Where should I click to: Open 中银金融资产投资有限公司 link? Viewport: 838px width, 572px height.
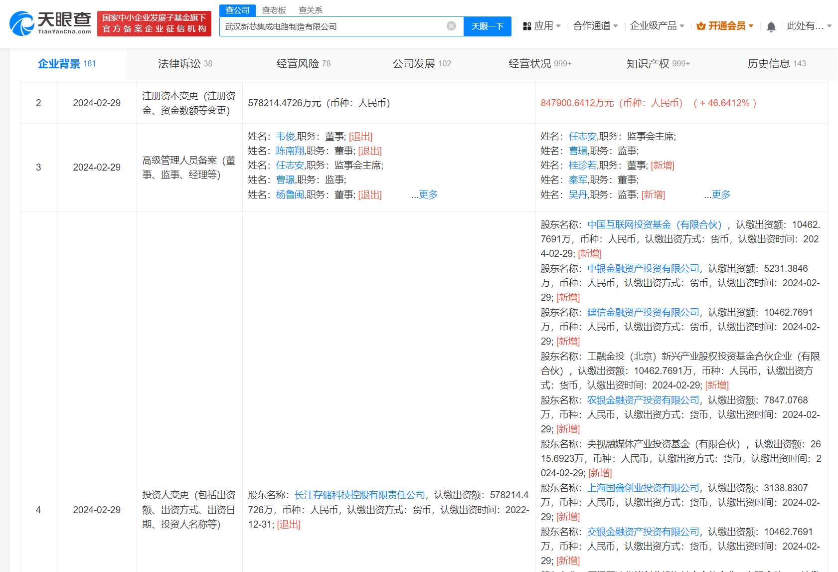coord(643,269)
